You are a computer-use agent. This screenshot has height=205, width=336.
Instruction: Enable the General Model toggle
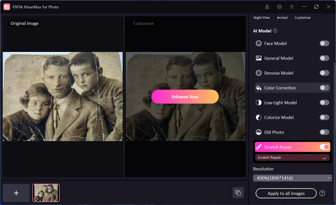tap(324, 58)
